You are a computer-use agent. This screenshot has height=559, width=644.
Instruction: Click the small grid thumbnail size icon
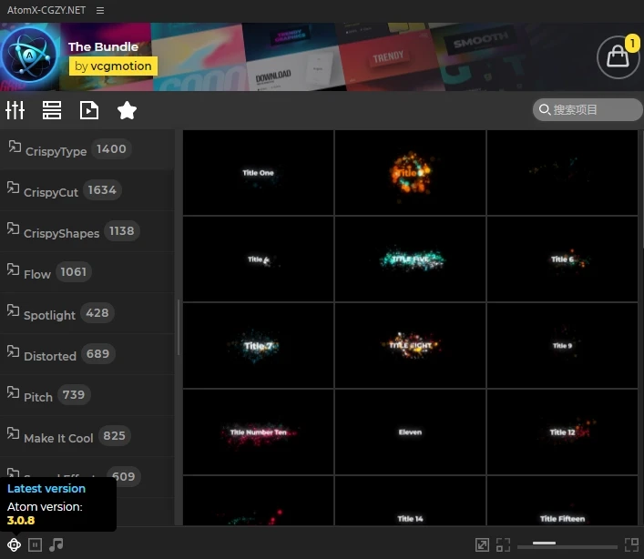503,544
